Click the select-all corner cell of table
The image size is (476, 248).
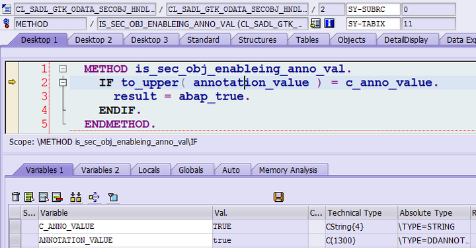15,213
